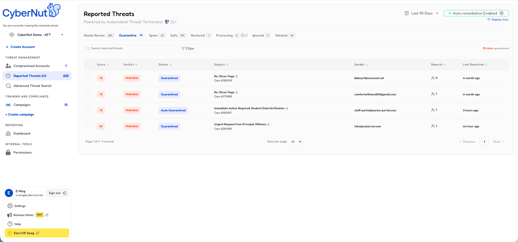The image size is (518, 242).
Task: Sort by Last Reported column
Action: click(475, 65)
